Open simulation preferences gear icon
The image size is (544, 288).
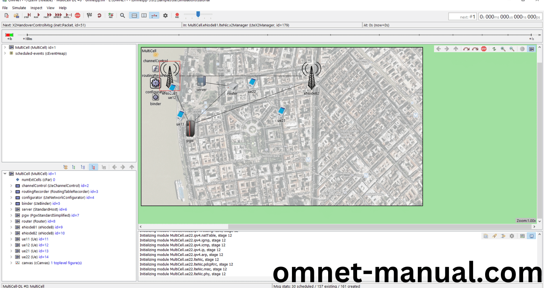(x=165, y=15)
